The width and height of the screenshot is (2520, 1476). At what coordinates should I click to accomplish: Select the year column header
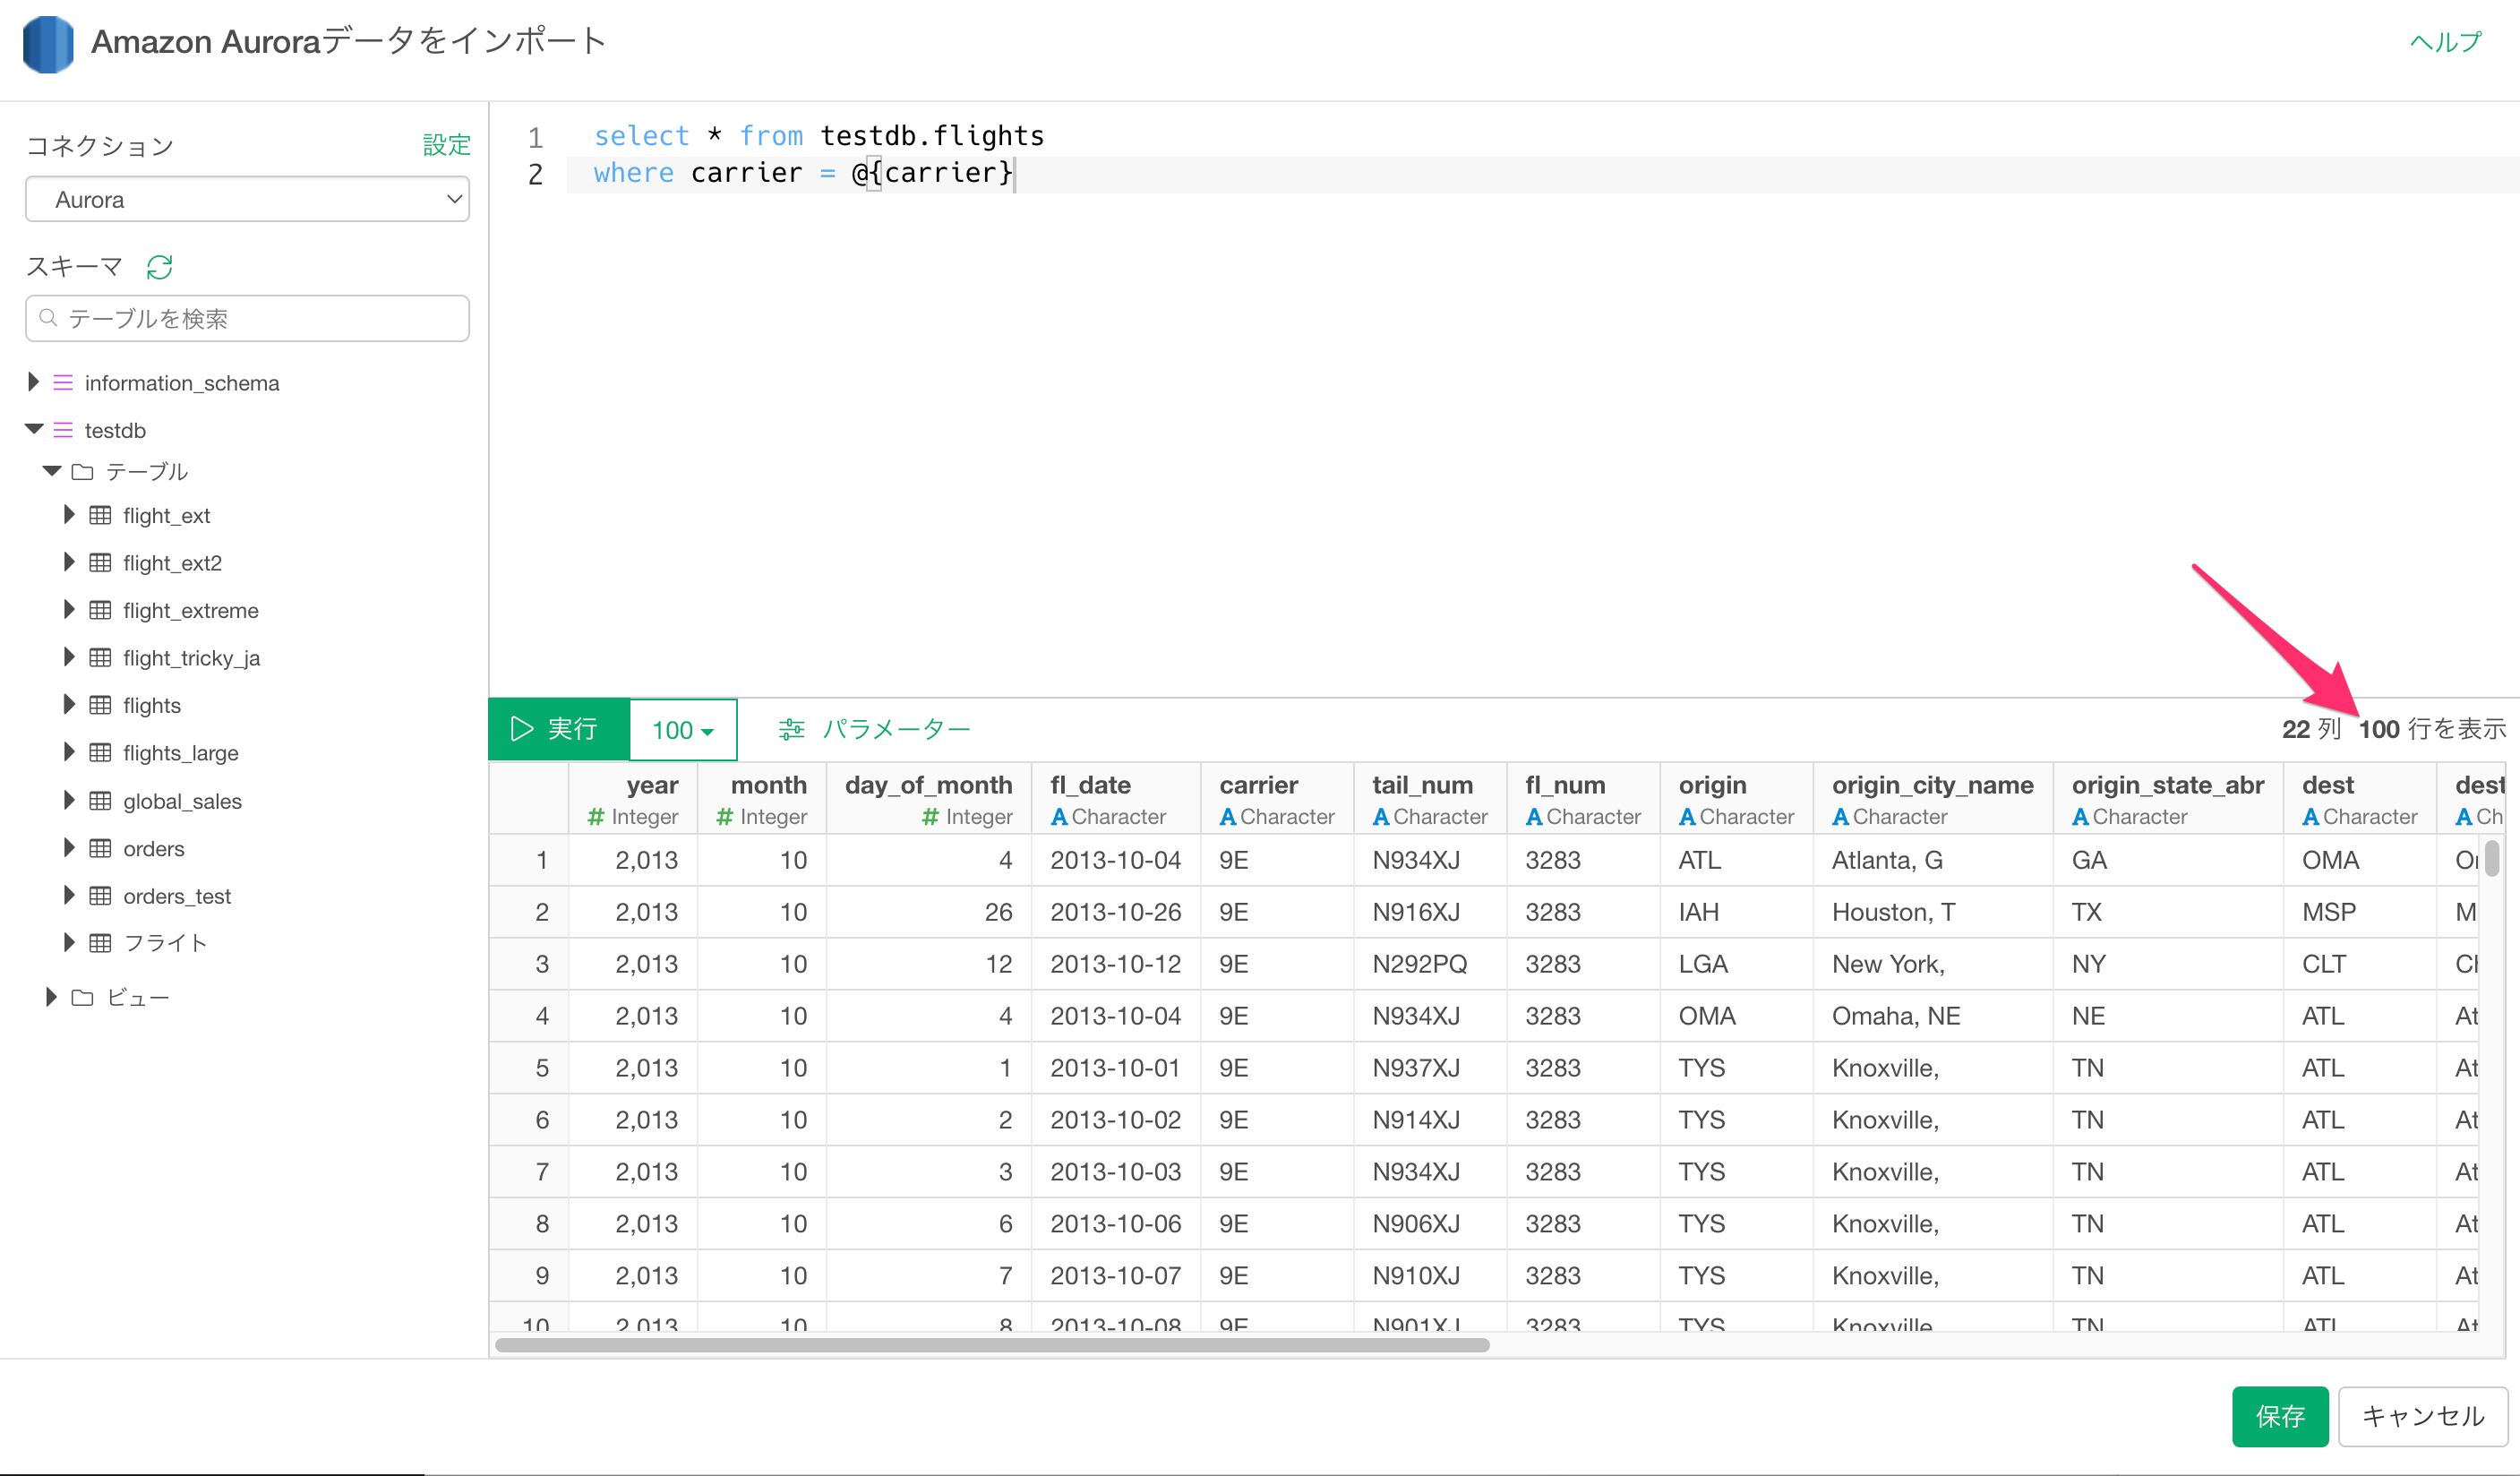(633, 799)
